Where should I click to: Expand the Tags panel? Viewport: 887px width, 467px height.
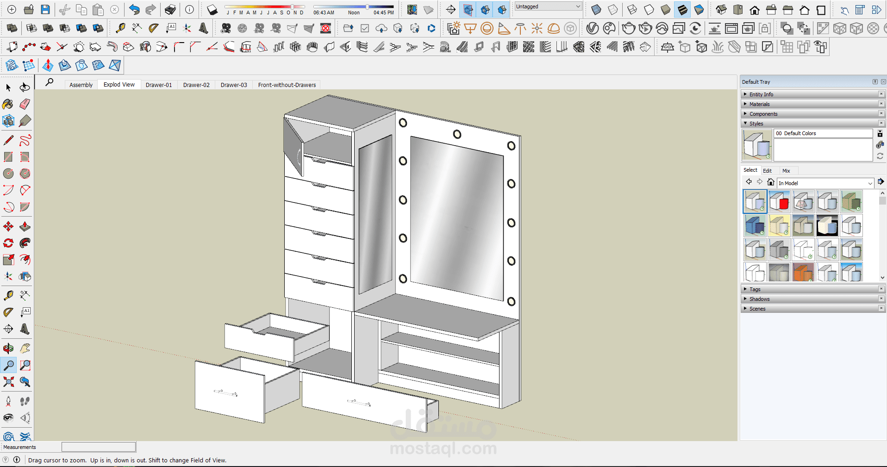[x=755, y=289]
